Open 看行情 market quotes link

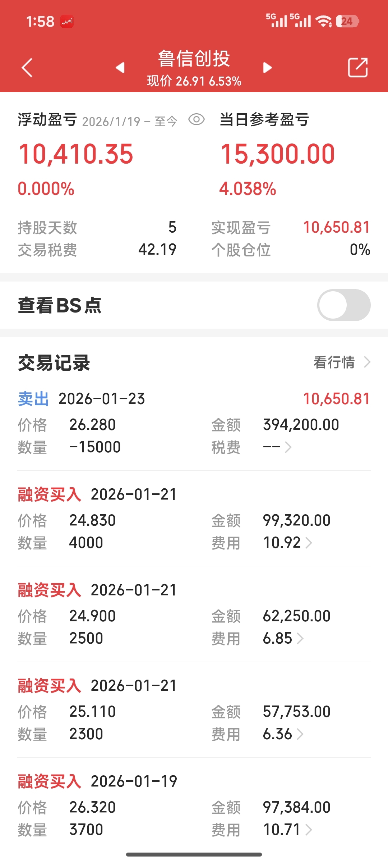click(x=341, y=362)
